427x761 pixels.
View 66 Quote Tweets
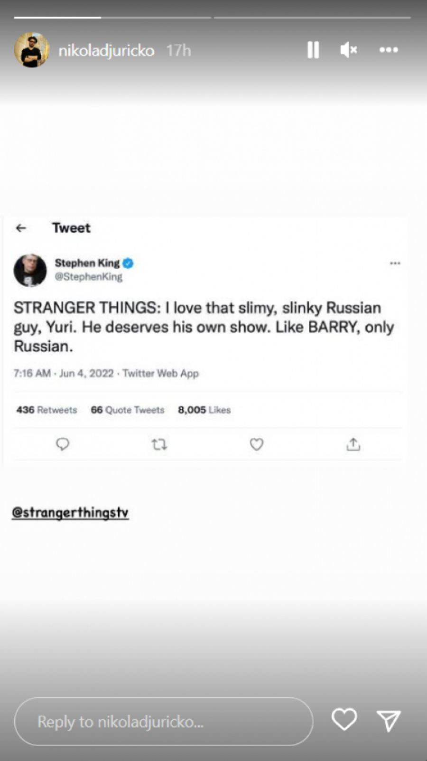[128, 410]
